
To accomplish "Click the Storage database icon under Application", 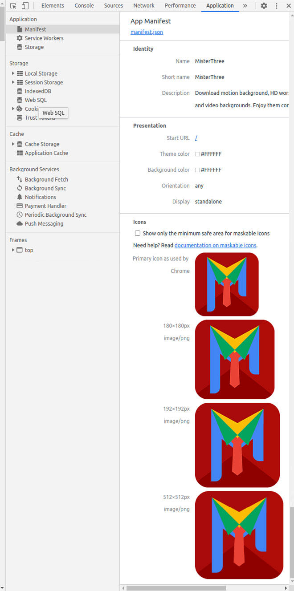I will click(x=20, y=47).
